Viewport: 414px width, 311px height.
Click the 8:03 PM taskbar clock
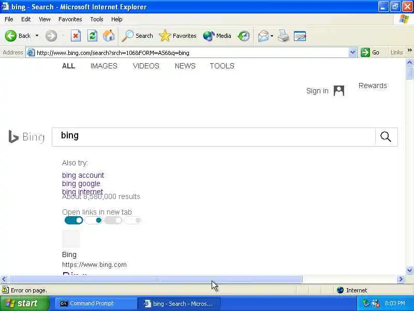pyautogui.click(x=395, y=303)
